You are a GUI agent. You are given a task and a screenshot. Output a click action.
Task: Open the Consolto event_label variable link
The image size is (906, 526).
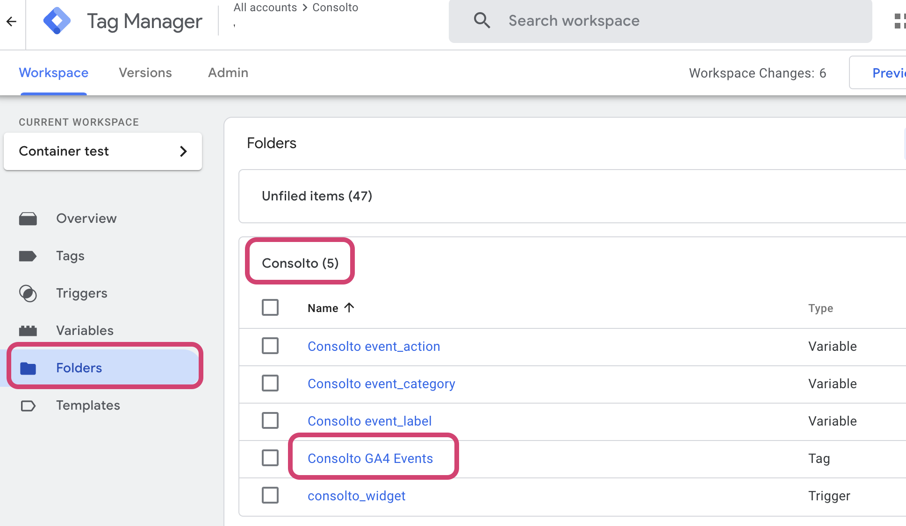[370, 421]
